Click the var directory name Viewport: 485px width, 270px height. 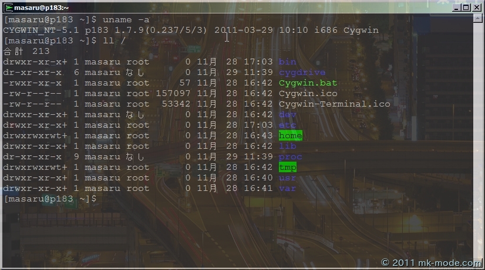pos(287,188)
